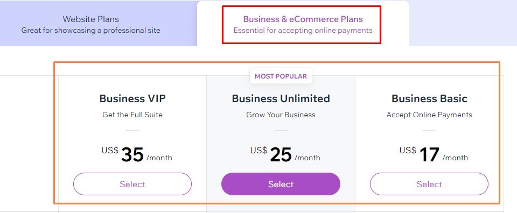Select the Business Basic plan
This screenshot has width=517, height=213.
click(x=429, y=184)
